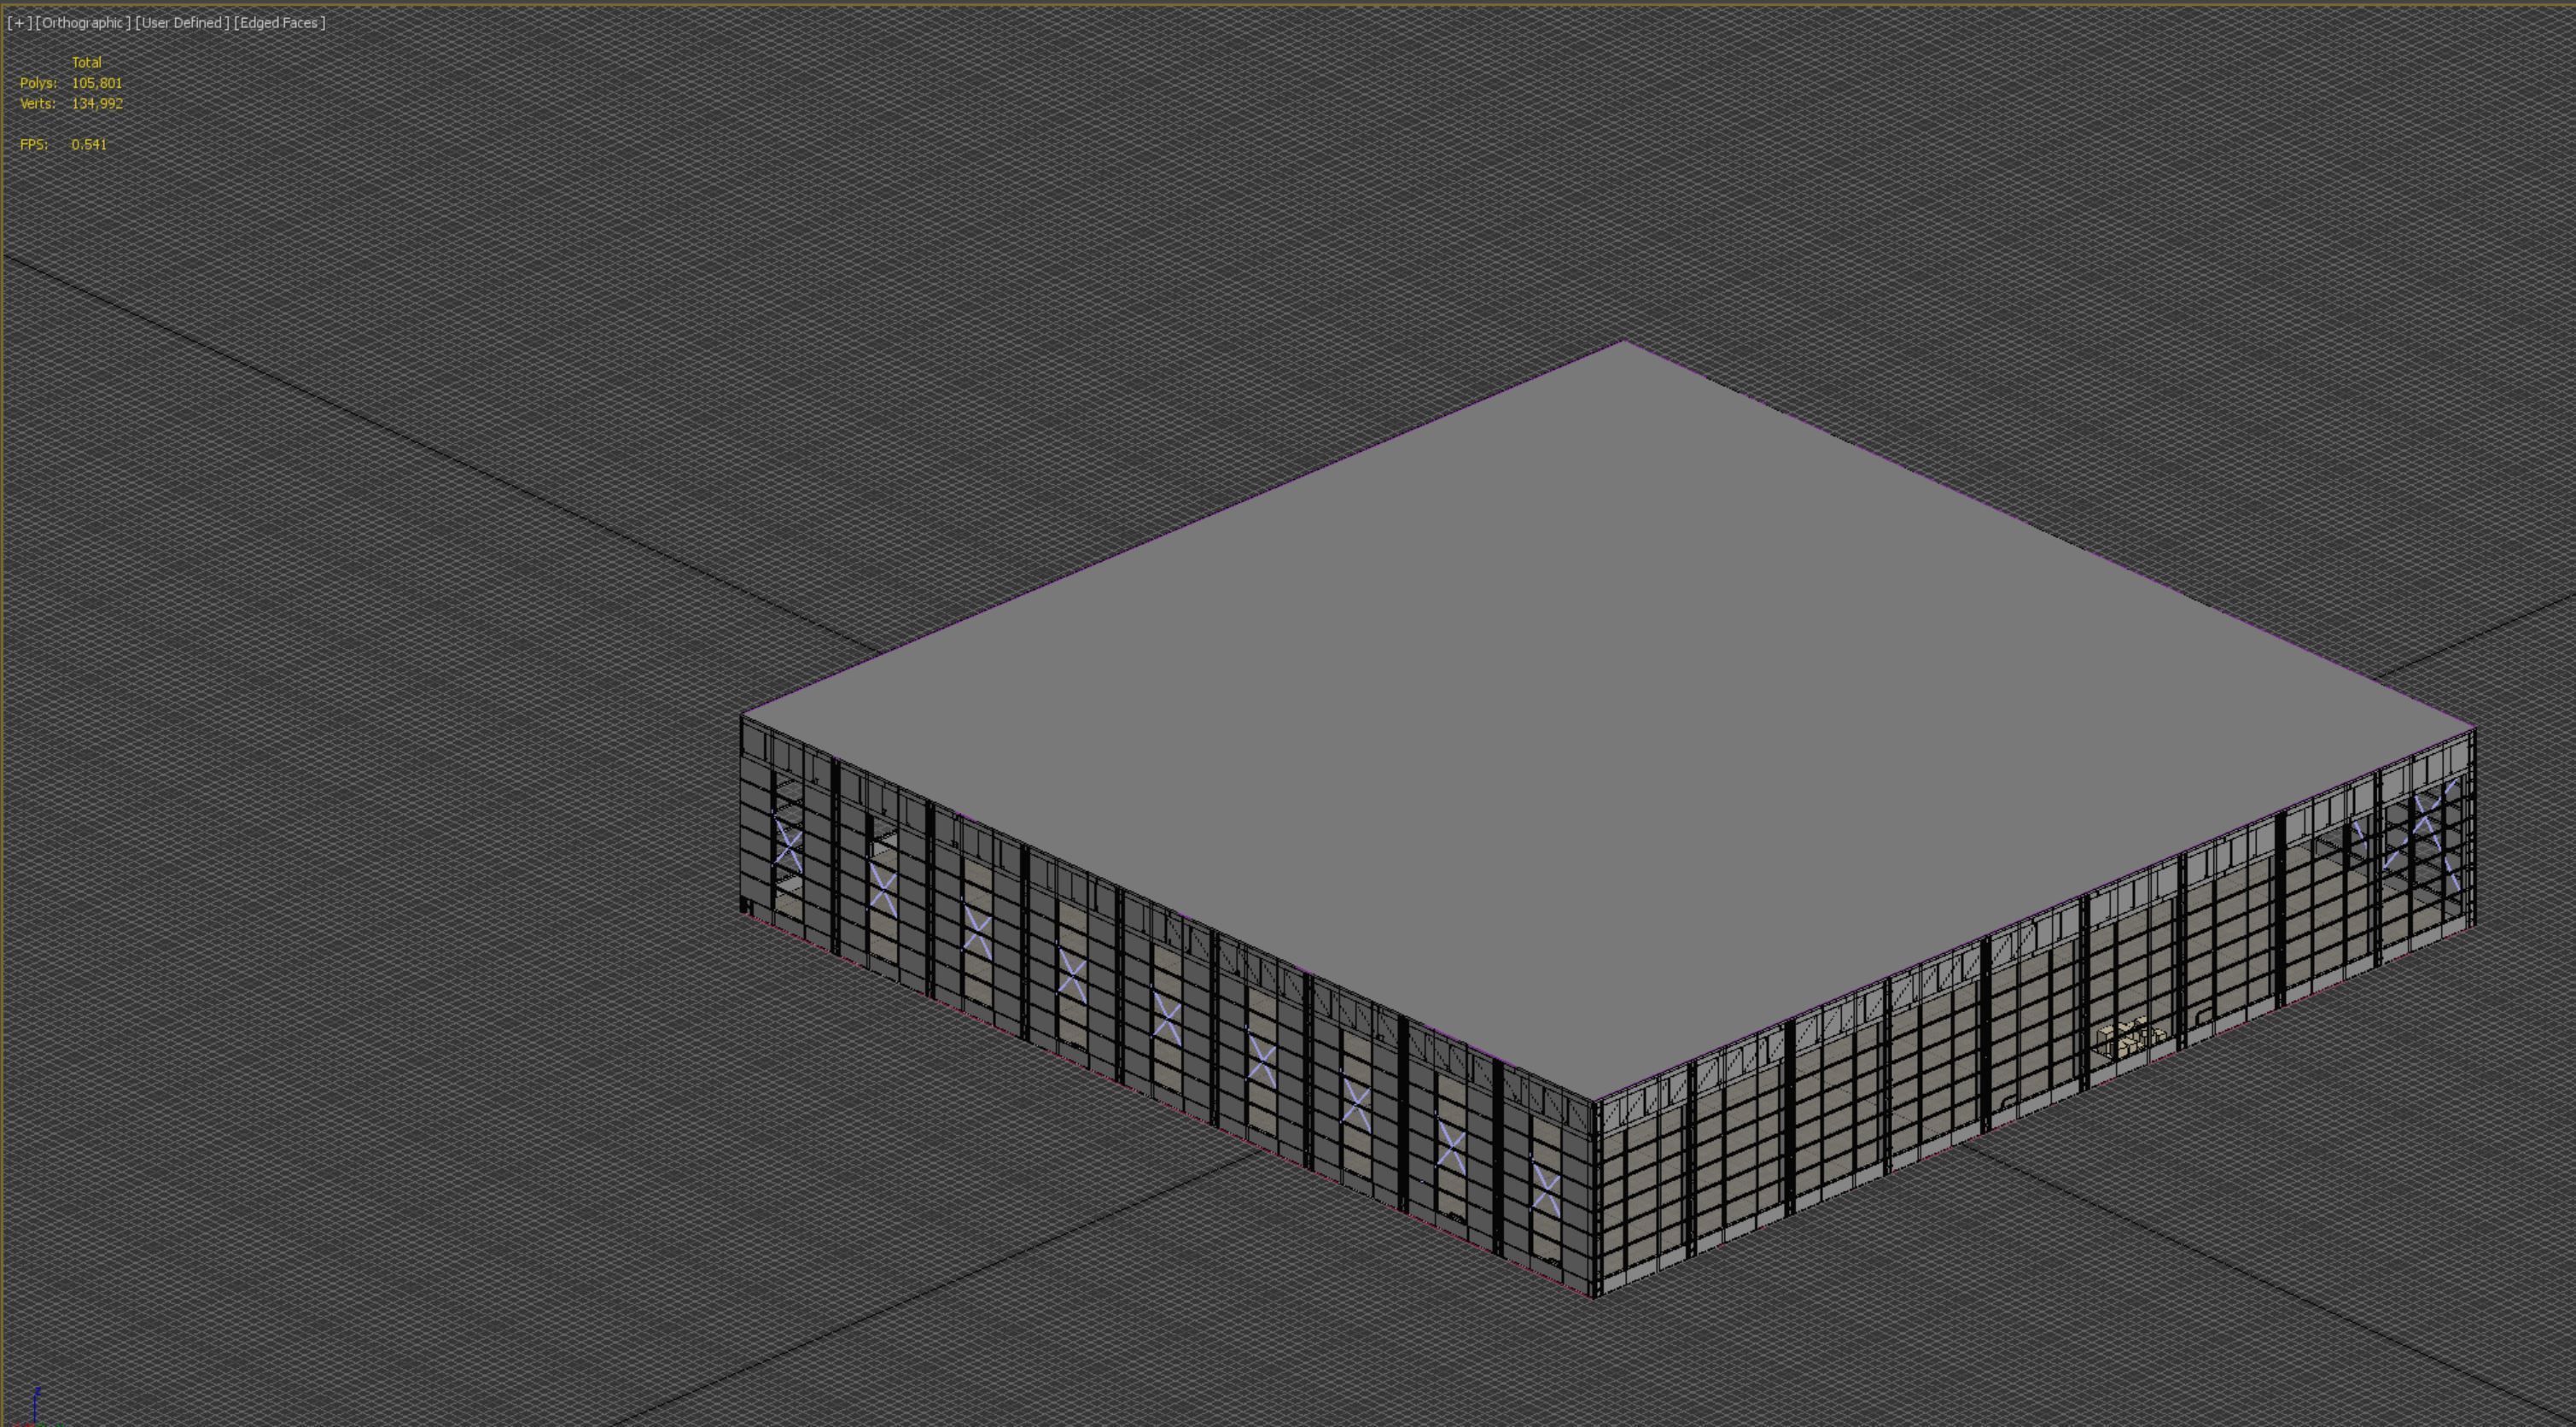The height and width of the screenshot is (1427, 2576).
Task: Click the Verts count value 134,992
Action: [97, 104]
